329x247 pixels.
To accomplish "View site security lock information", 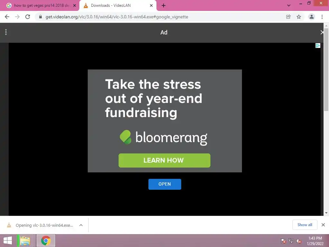I will 40,17.
